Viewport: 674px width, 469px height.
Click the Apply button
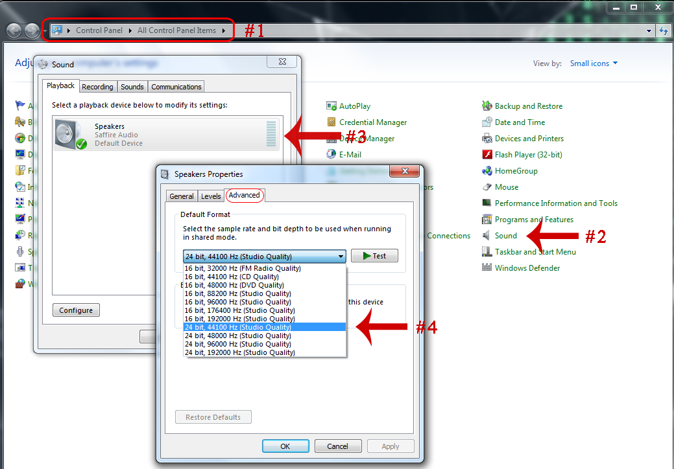[x=391, y=446]
